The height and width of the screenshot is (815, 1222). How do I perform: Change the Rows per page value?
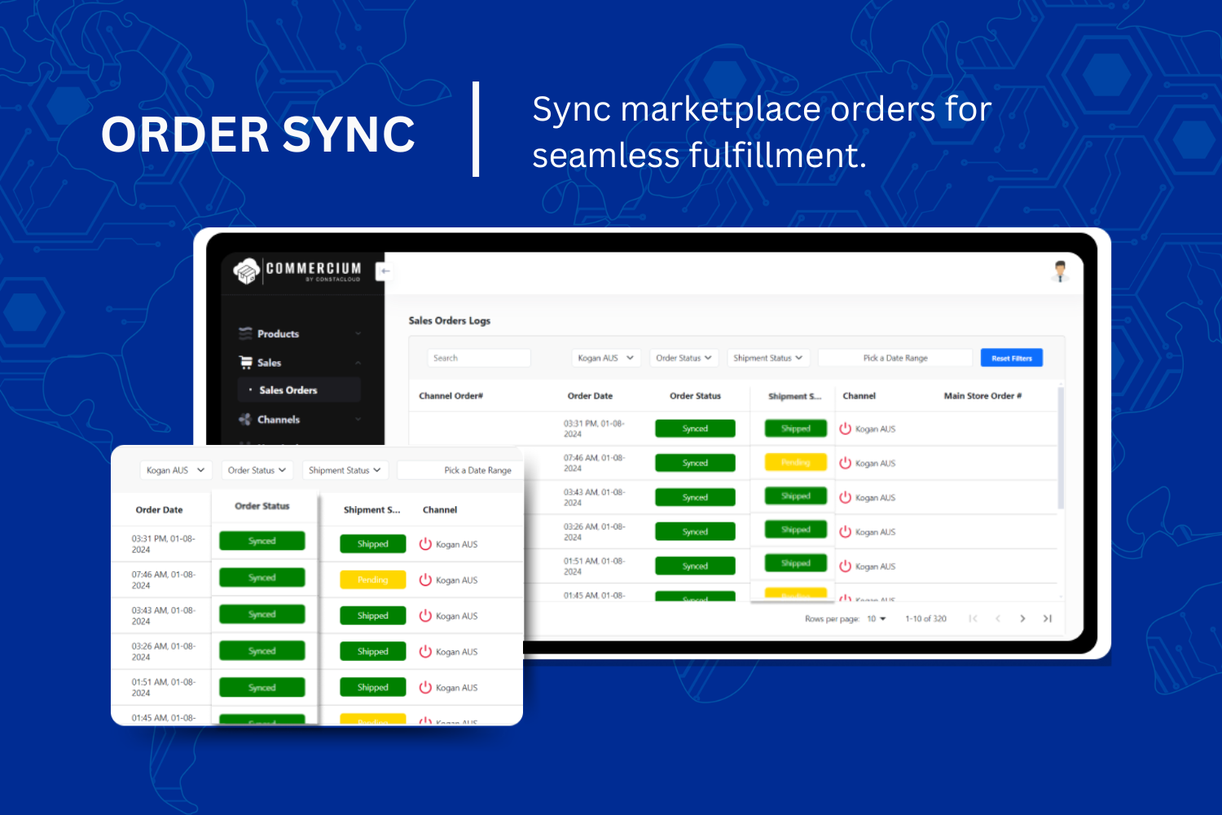click(875, 619)
